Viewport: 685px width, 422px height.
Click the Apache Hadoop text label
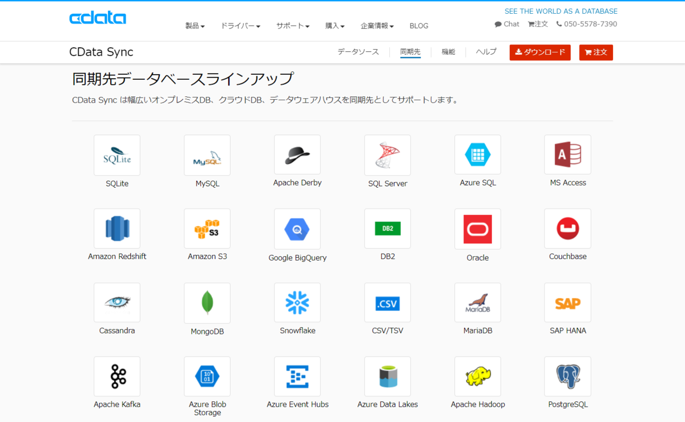478,404
